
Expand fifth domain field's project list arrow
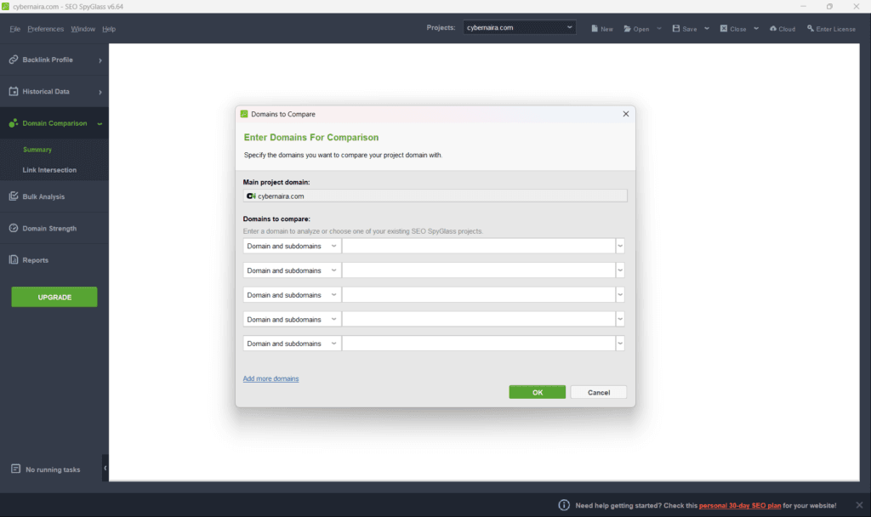tap(620, 344)
